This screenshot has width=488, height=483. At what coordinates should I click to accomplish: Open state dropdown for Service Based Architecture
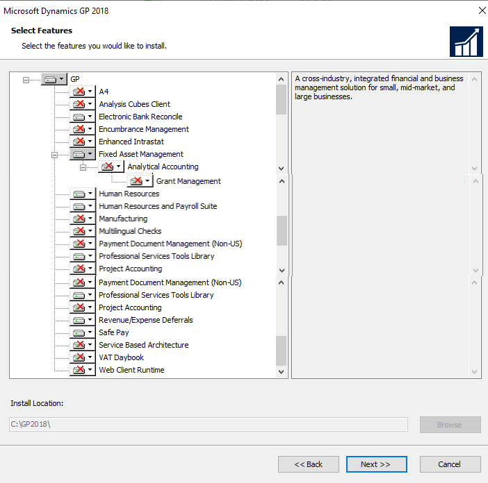pyautogui.click(x=90, y=345)
